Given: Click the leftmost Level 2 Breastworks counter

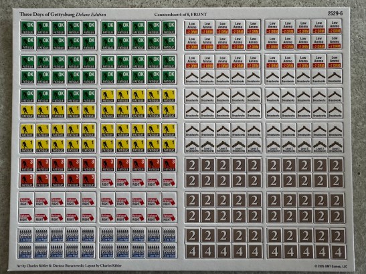Looking at the screenshot, I should pos(192,146).
